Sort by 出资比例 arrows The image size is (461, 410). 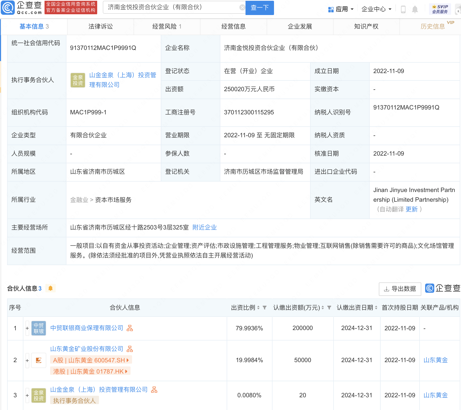tap(258, 308)
